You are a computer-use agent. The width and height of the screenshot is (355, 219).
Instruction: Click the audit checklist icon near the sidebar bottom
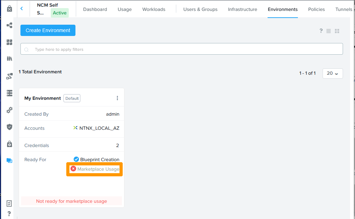(9, 203)
